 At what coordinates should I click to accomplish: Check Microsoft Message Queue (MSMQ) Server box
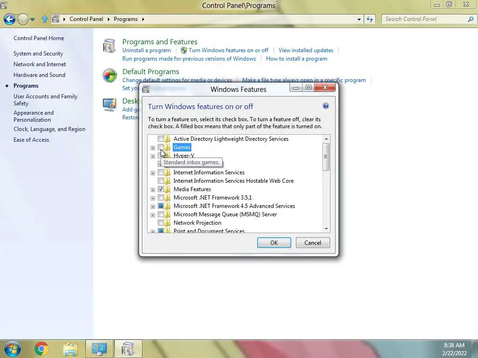click(161, 214)
